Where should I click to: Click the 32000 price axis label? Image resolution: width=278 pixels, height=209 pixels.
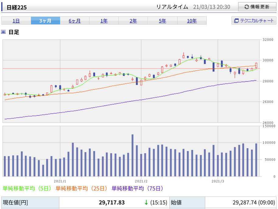(268, 40)
